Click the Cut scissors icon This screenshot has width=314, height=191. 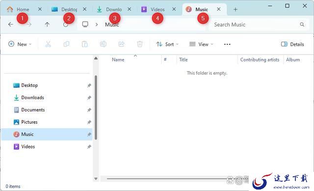[48, 44]
